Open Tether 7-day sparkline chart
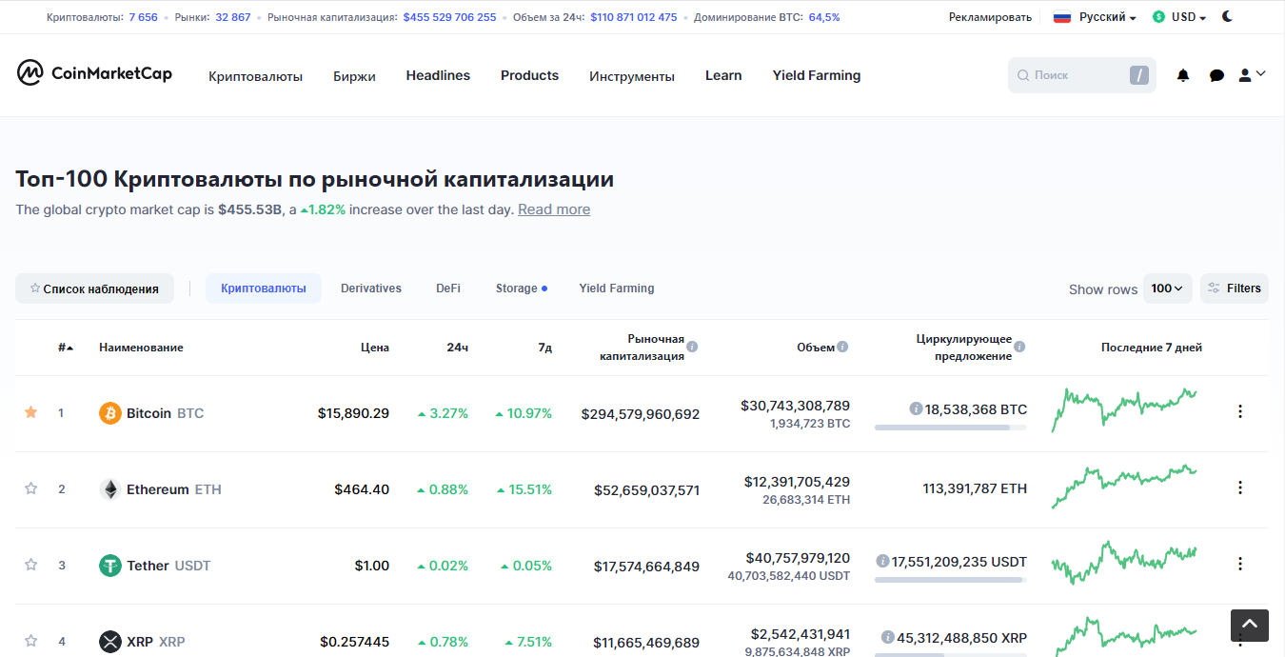This screenshot has height=657, width=1285. pos(1124,563)
